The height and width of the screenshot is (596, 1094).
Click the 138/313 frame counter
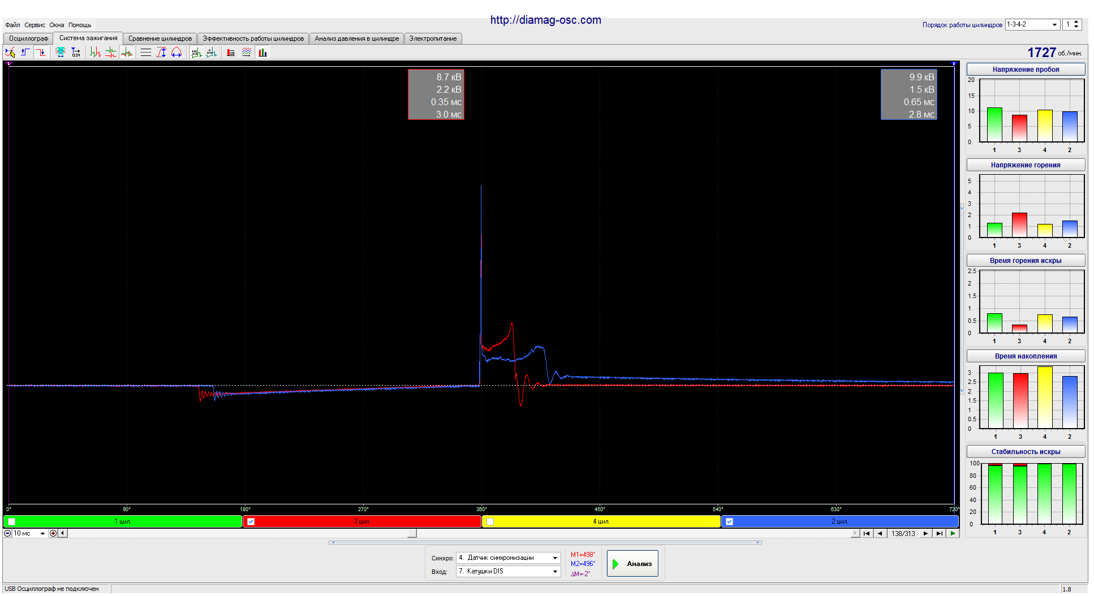[903, 533]
